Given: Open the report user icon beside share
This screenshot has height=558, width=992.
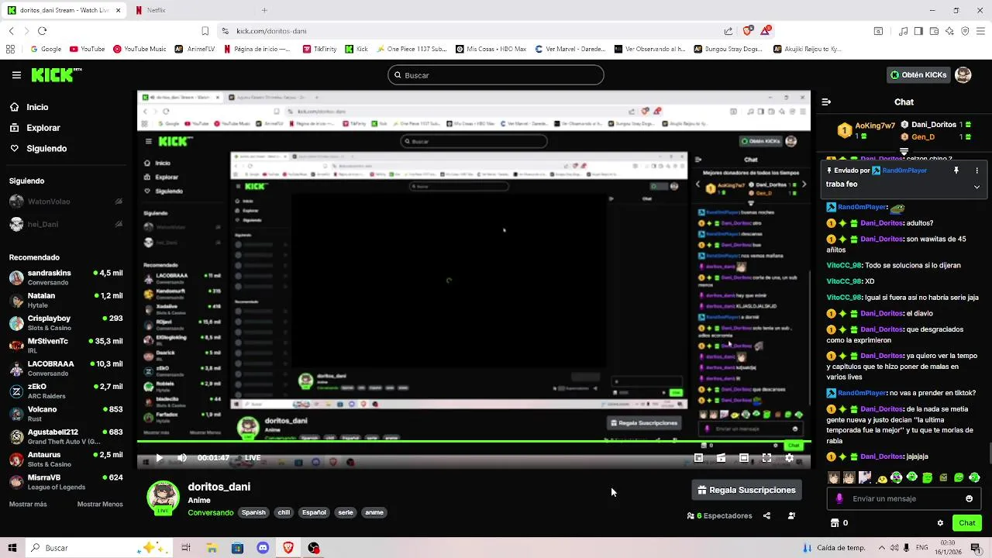Looking at the screenshot, I should (791, 515).
